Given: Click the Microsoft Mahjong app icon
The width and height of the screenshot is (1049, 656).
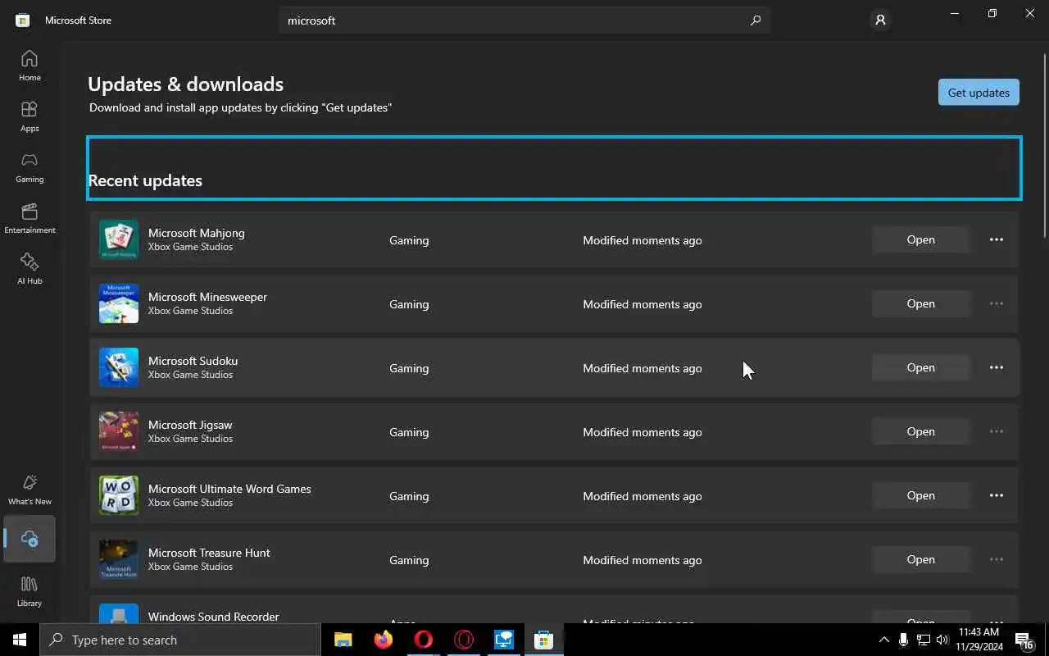Looking at the screenshot, I should point(119,239).
